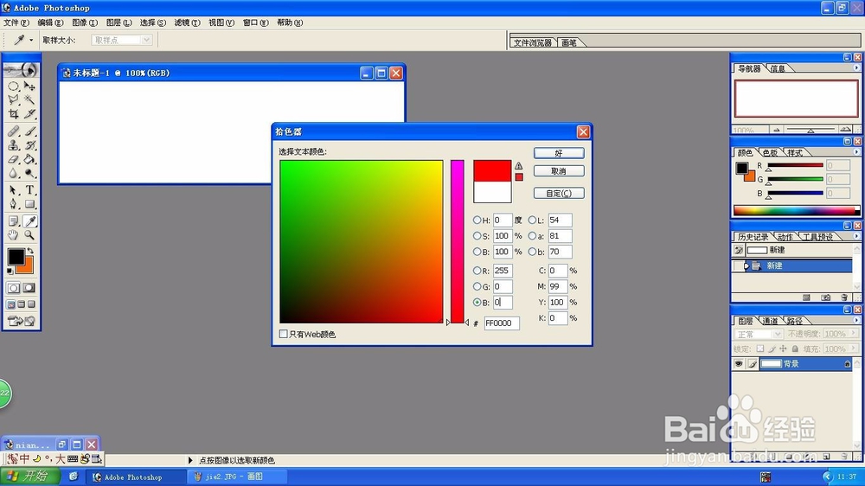Open the 文件浏览器 palette tab
The width and height of the screenshot is (865, 486).
coord(532,42)
